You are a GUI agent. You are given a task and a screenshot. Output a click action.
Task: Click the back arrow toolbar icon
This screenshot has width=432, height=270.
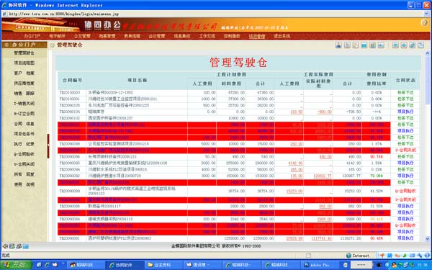395,45
